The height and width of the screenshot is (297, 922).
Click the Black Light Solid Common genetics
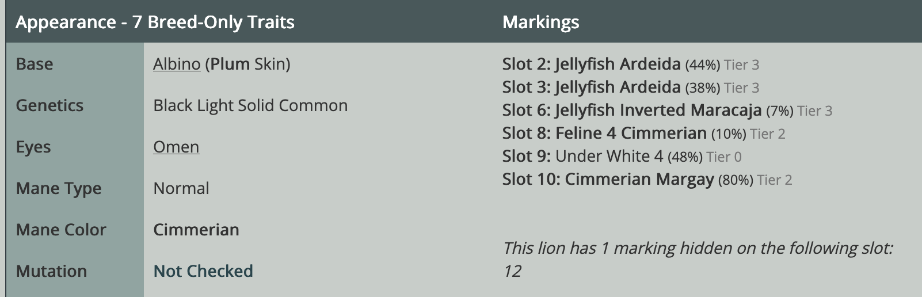click(250, 105)
